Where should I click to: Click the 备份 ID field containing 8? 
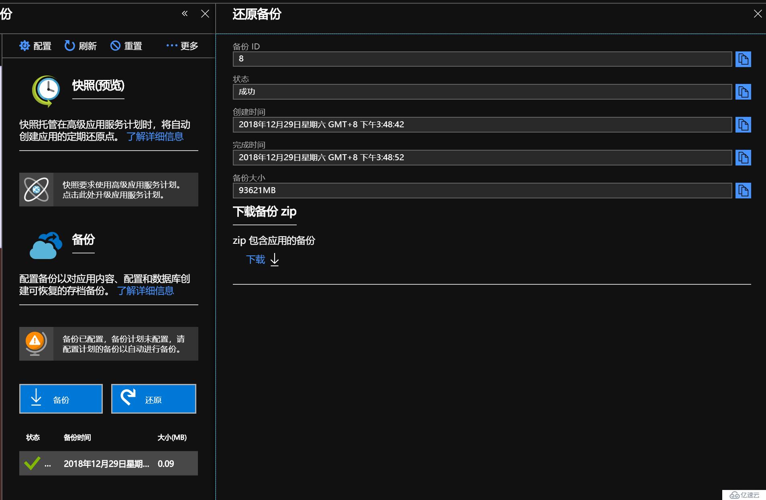click(x=482, y=59)
